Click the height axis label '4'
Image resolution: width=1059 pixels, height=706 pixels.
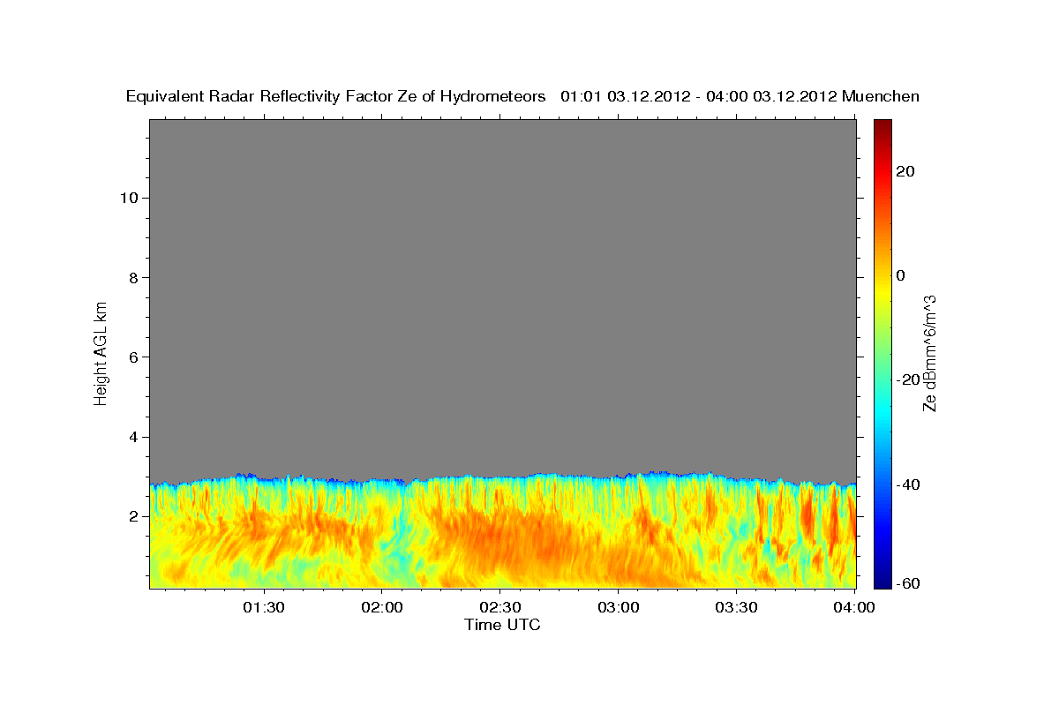[132, 437]
